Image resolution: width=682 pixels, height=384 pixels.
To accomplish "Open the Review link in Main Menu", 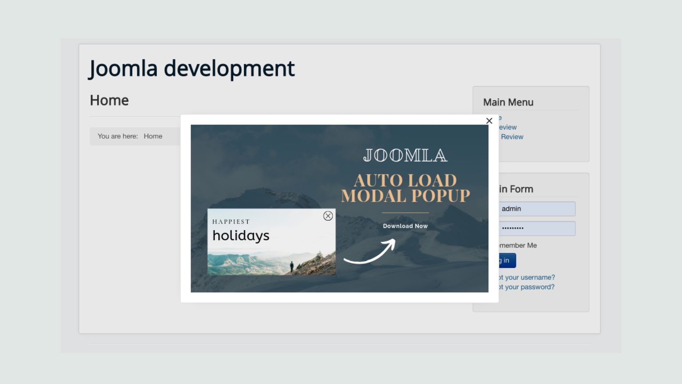I will (x=512, y=137).
